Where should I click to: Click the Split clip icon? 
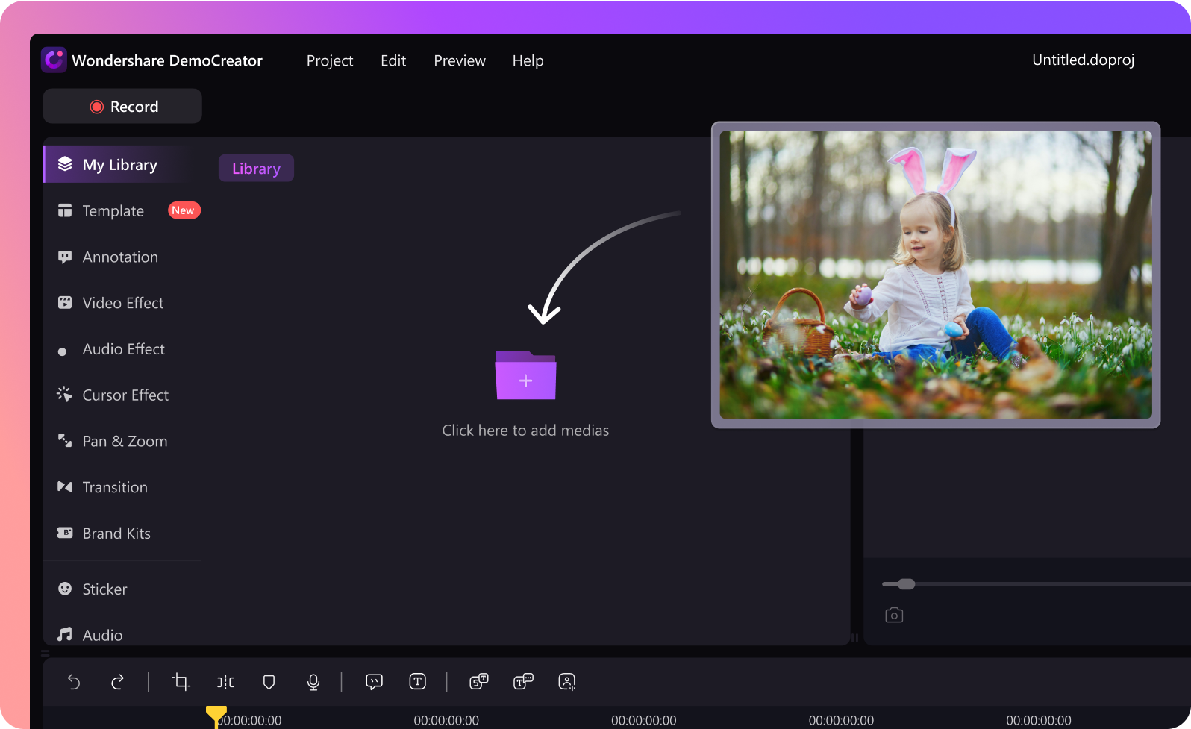coord(225,681)
